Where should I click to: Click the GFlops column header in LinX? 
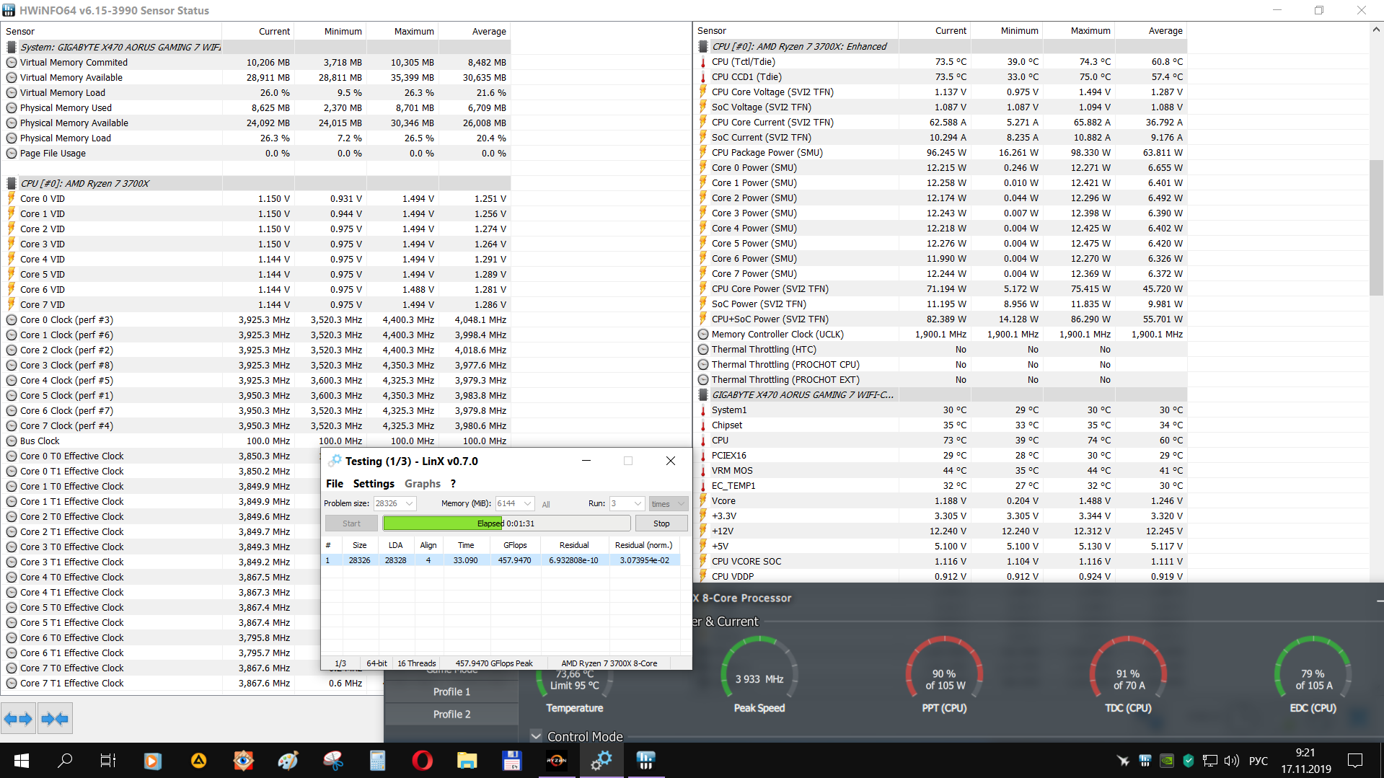pos(515,545)
